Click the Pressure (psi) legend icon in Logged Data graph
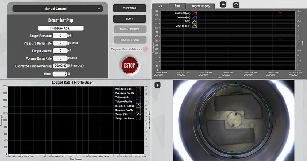 click(139, 89)
